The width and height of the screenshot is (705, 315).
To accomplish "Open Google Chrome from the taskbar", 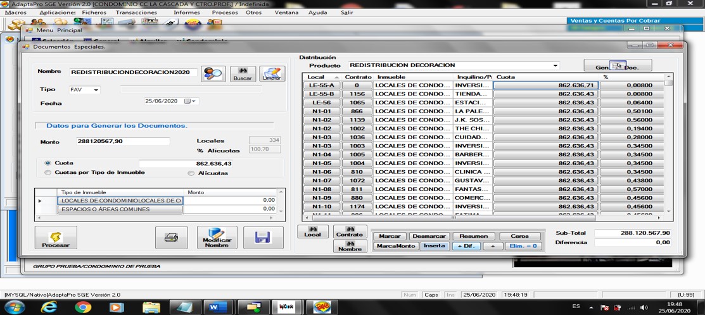I will 83,307.
